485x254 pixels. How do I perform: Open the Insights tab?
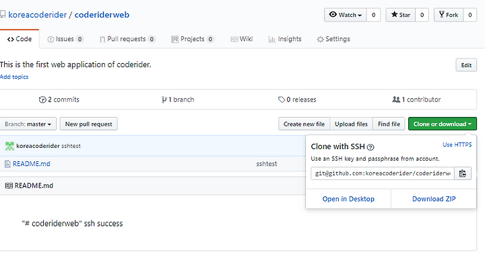tap(285, 39)
